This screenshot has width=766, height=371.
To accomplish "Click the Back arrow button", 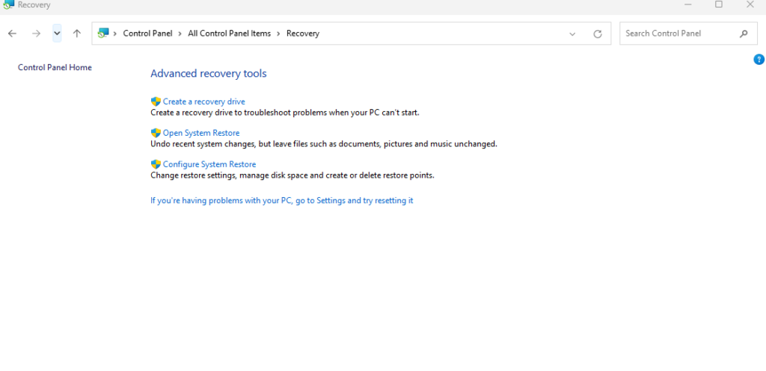I will [x=12, y=34].
